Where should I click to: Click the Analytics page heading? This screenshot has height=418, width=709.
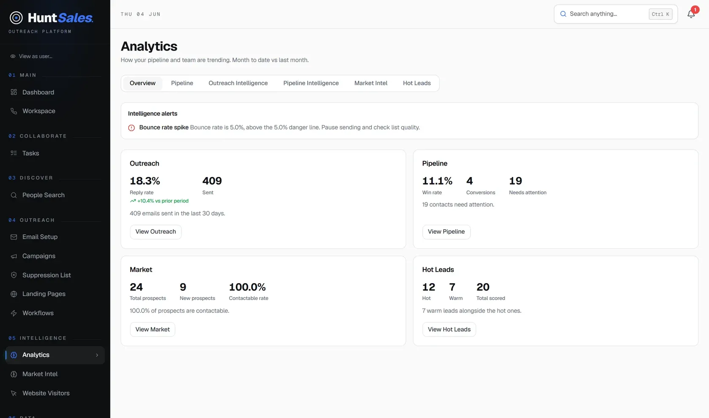[149, 46]
